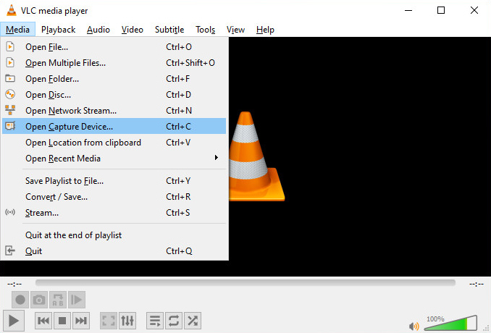
Task: Toggle the A-B loop button
Action: tap(58, 300)
